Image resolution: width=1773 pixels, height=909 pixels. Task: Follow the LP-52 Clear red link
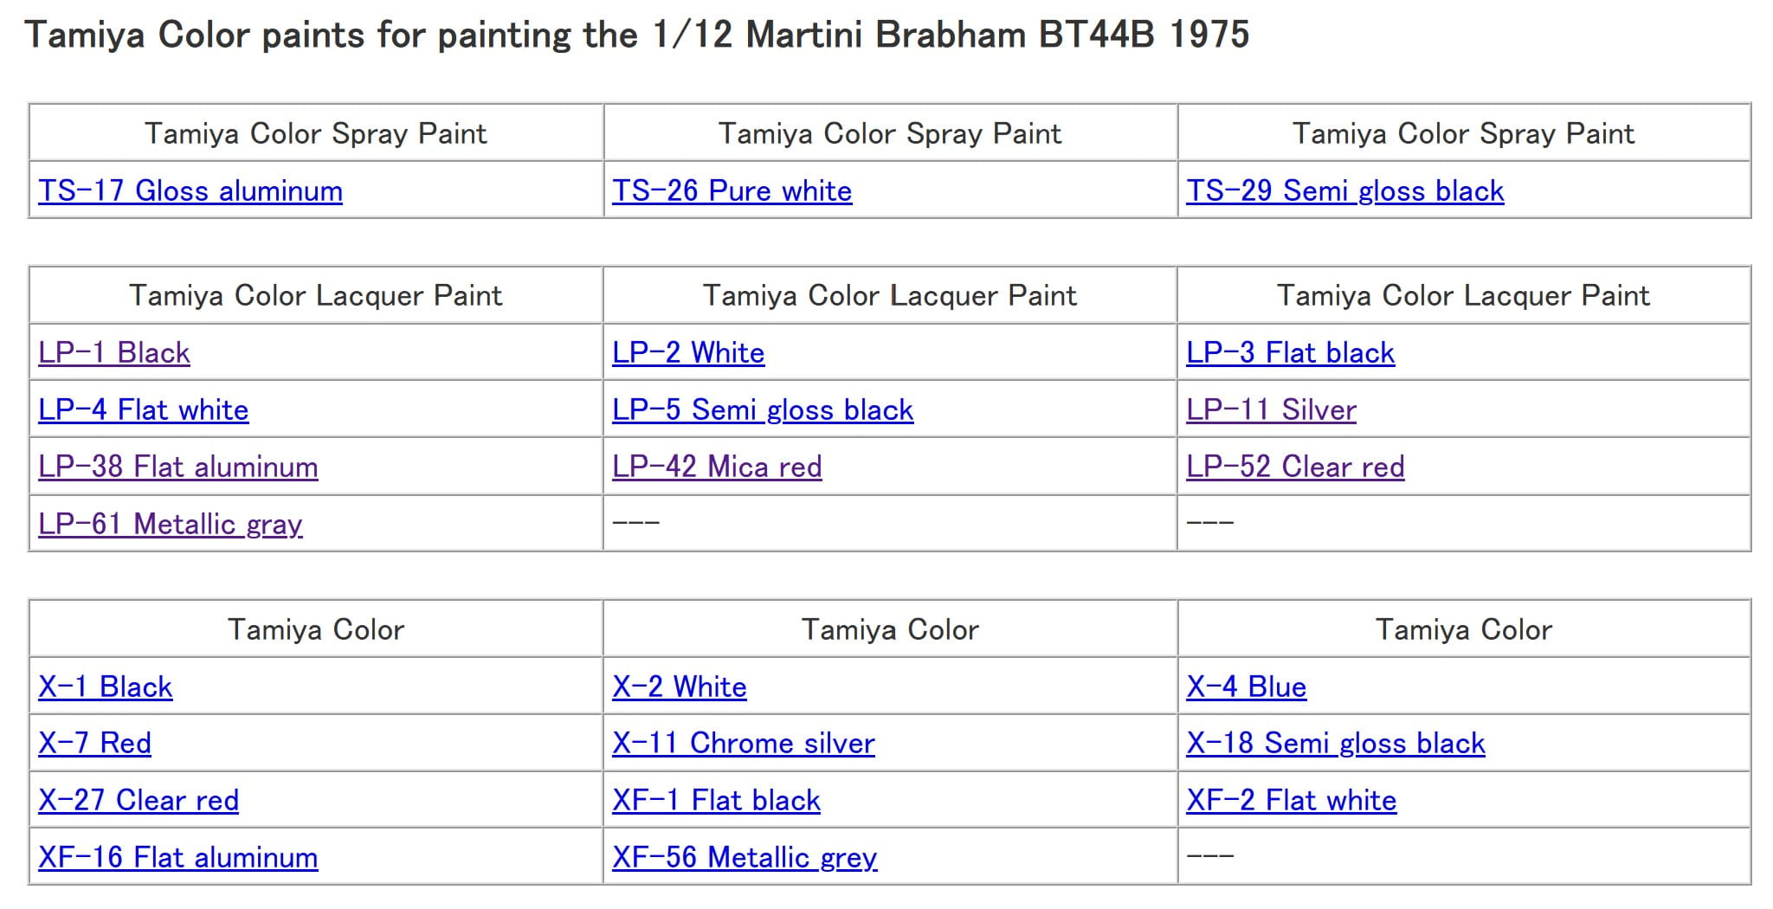1295,467
